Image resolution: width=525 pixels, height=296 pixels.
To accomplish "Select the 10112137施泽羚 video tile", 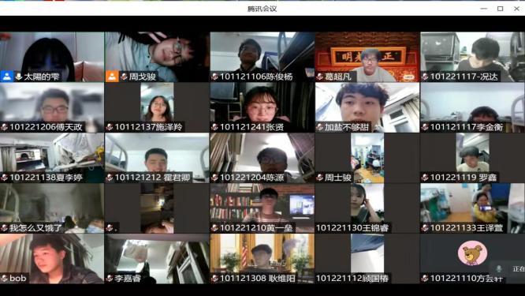I will point(157,107).
